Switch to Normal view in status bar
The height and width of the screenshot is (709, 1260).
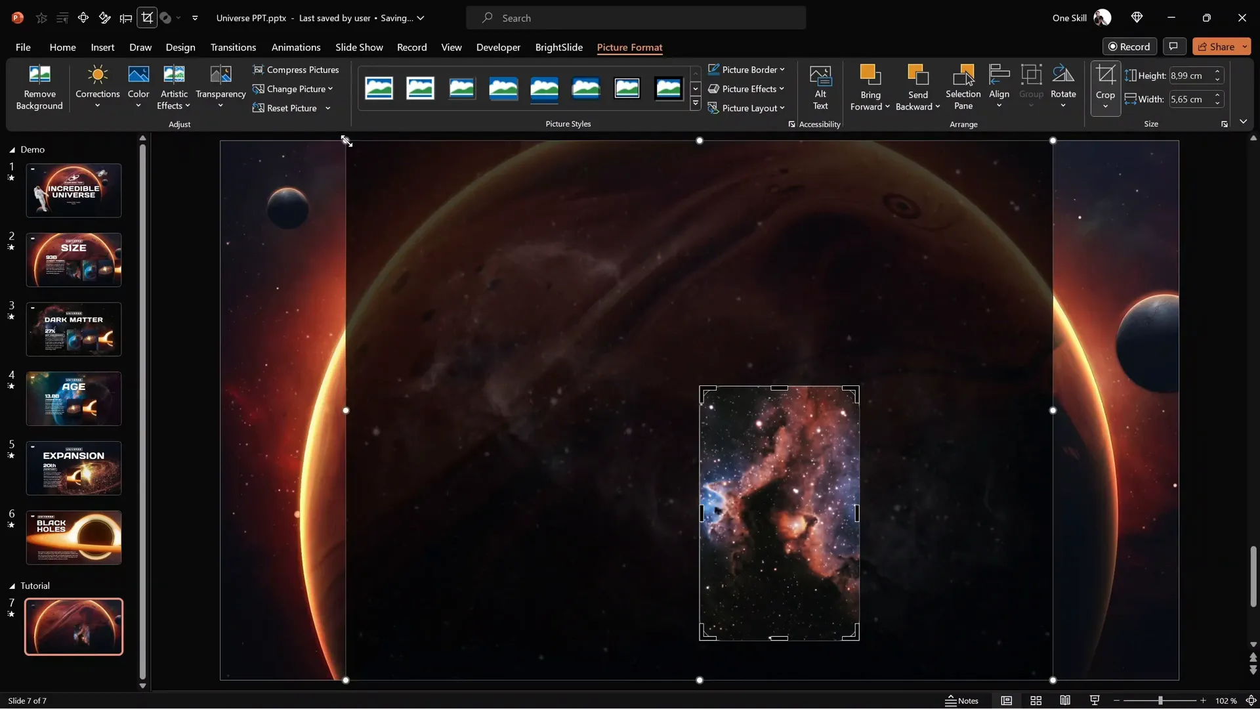coord(1006,700)
